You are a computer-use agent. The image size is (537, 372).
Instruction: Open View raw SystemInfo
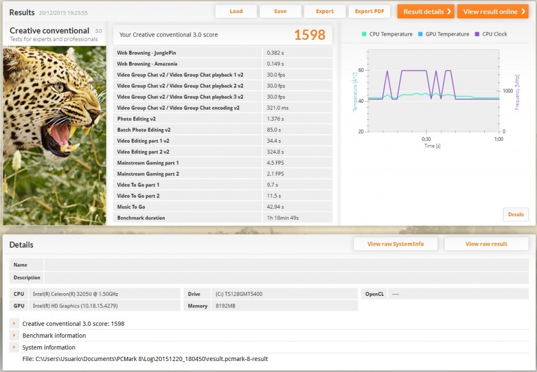coord(395,244)
